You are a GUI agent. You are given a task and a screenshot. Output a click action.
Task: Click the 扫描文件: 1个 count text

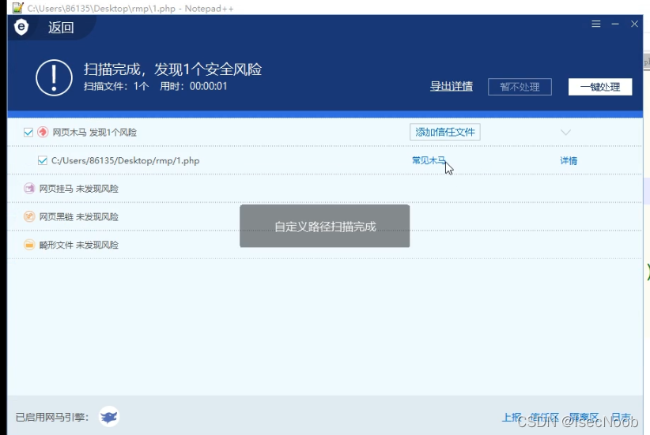tap(116, 86)
